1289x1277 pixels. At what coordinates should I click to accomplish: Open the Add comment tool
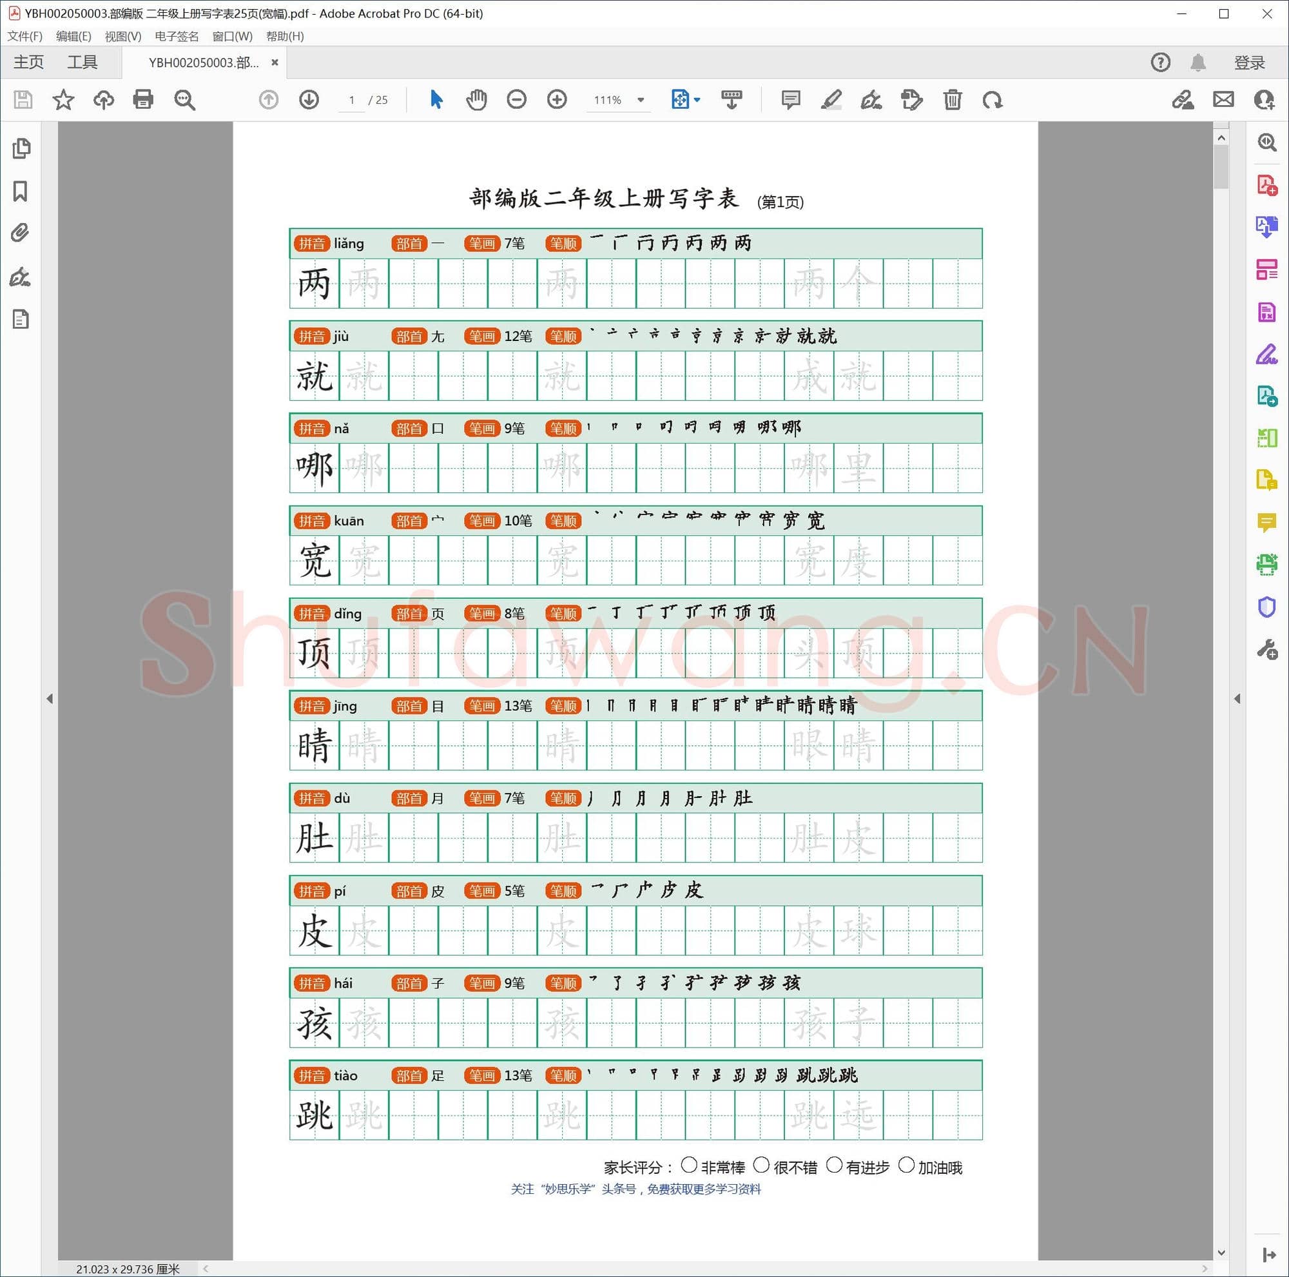pos(790,99)
